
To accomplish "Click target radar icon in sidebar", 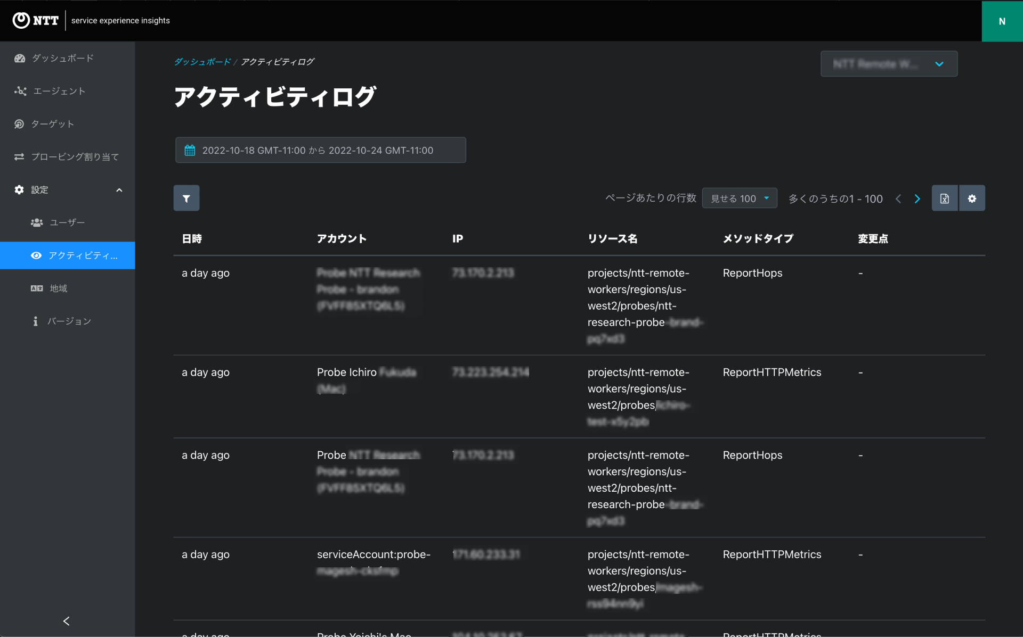I will 19,124.
